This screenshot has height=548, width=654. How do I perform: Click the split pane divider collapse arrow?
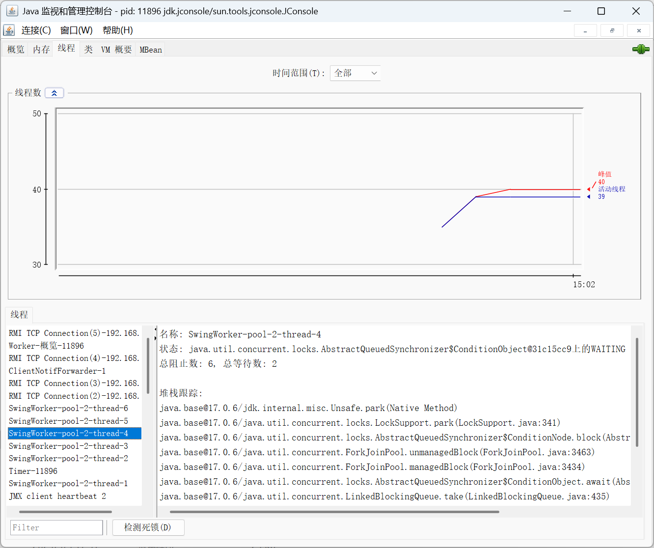click(156, 329)
